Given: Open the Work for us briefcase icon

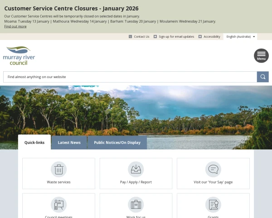Looking at the screenshot, I should 136,205.
